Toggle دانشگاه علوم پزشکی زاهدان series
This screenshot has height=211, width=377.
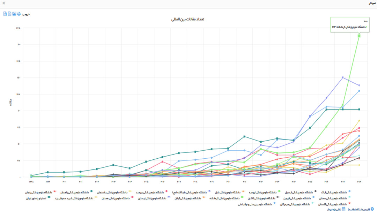point(76,192)
